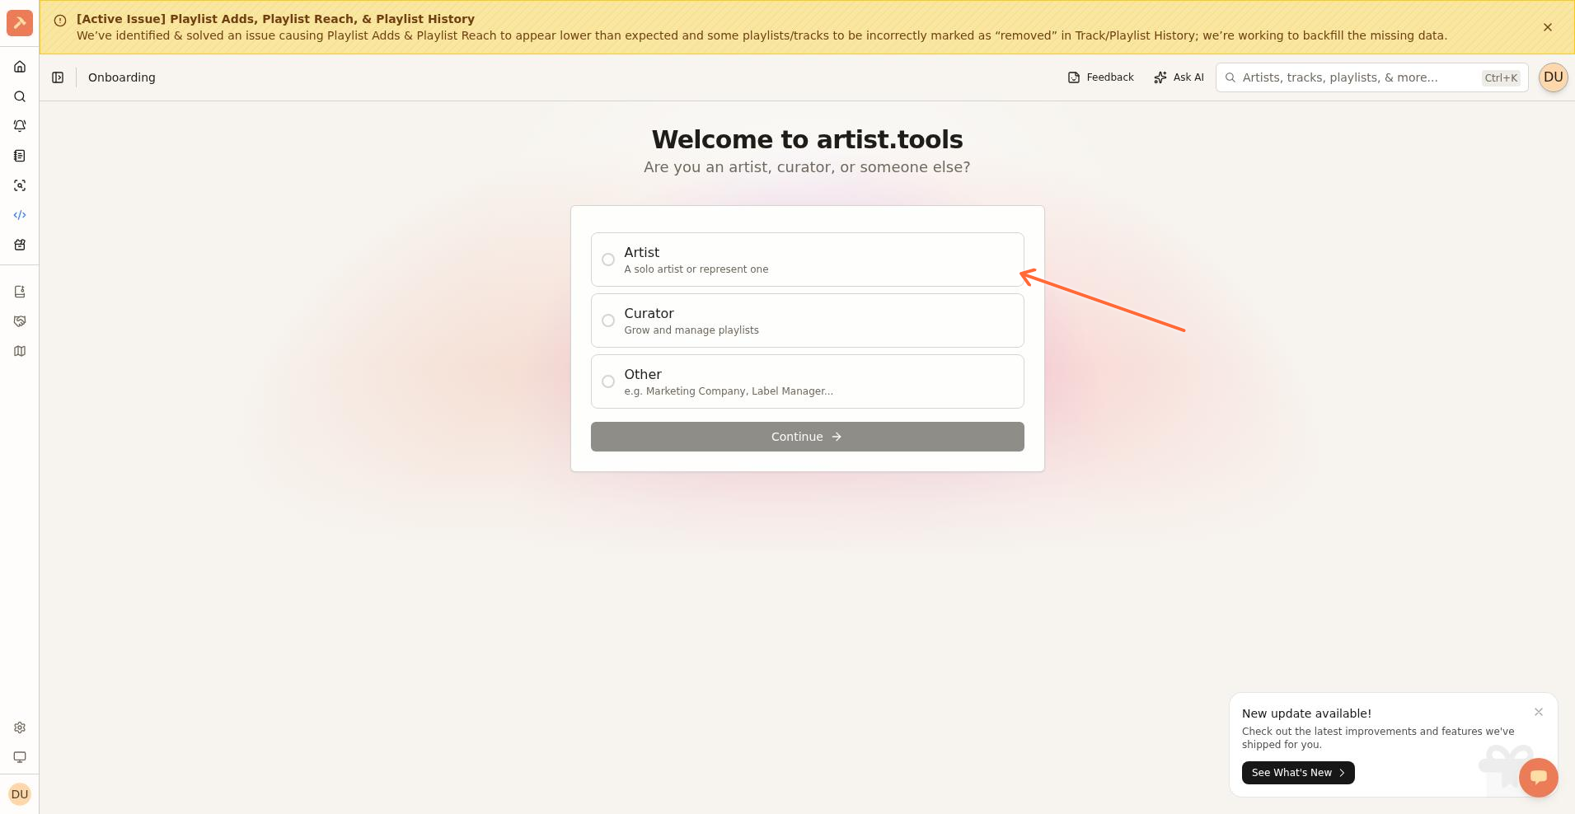Toggle the sidebar panel collapse icon
The height and width of the screenshot is (814, 1575).
pos(58,77)
